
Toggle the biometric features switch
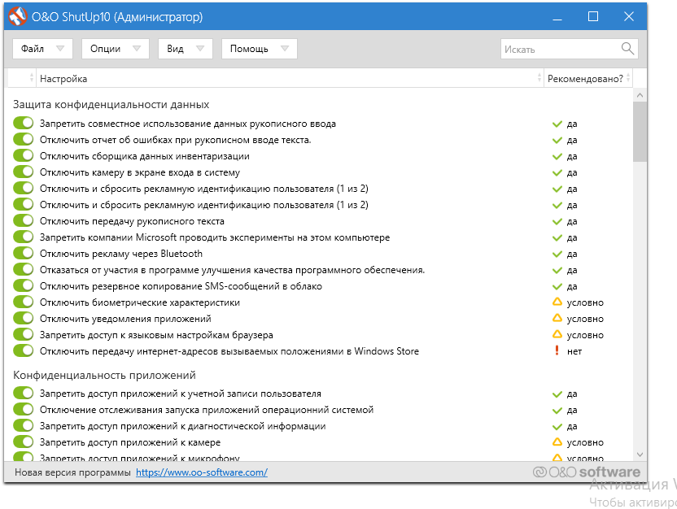coord(24,302)
